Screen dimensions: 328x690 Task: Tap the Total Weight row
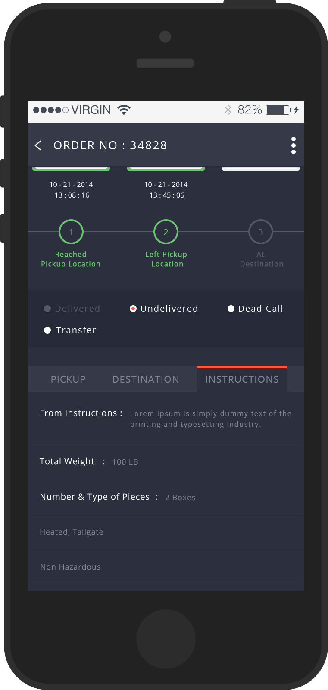coord(166,462)
